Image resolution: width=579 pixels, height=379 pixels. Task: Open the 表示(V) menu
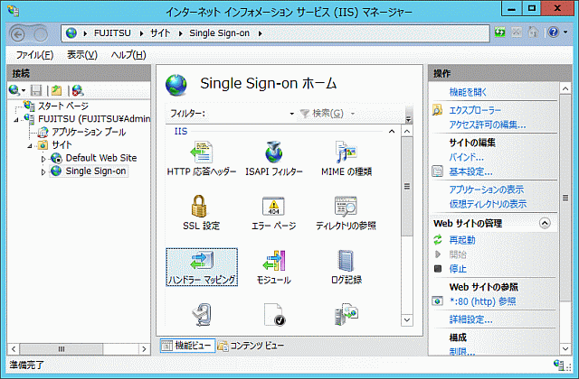pos(82,55)
